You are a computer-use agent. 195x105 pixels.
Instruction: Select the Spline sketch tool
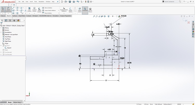click(x=21, y=8)
